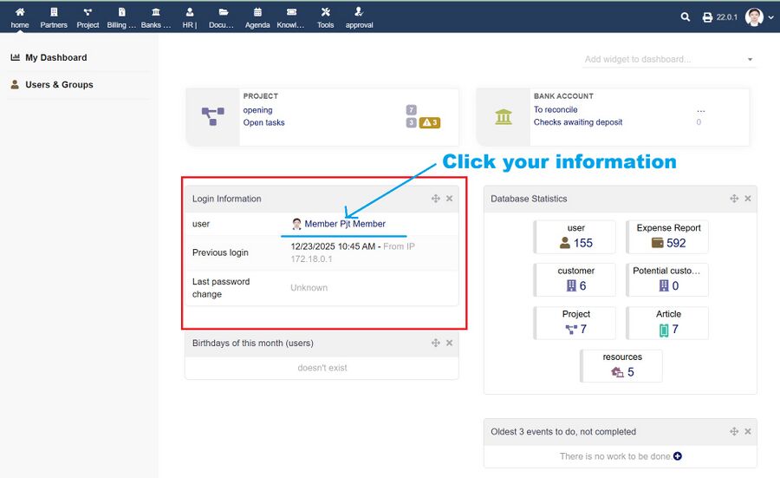Select My Dashboard in sidebar
This screenshot has width=780, height=478.
55,57
